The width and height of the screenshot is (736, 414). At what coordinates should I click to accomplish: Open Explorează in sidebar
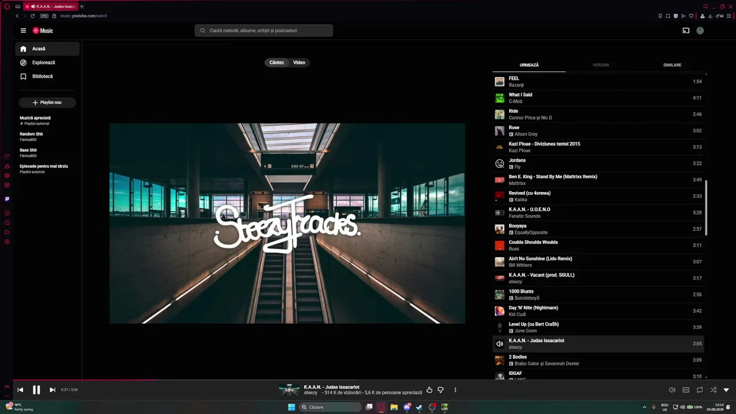click(x=48, y=63)
